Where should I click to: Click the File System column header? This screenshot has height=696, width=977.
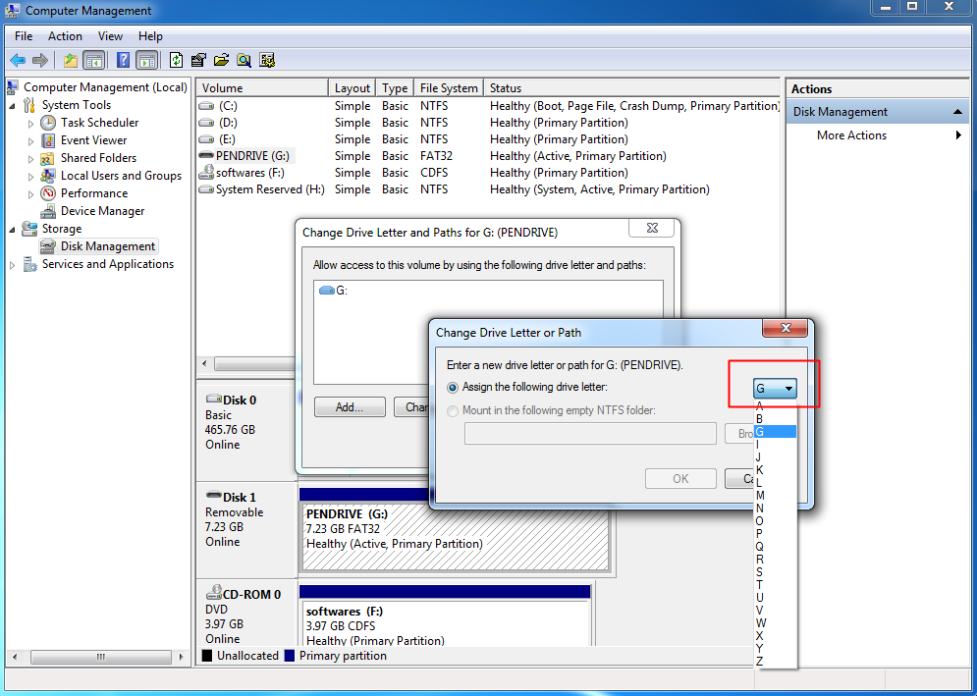(x=448, y=88)
